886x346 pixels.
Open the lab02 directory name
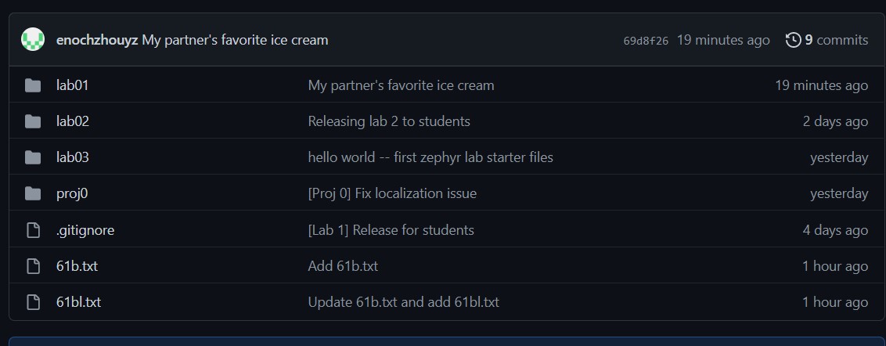72,121
